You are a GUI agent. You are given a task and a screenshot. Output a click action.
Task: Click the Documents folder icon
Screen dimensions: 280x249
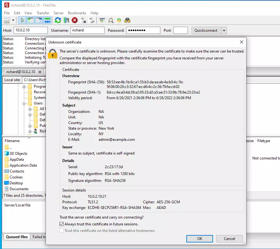pos(7,189)
